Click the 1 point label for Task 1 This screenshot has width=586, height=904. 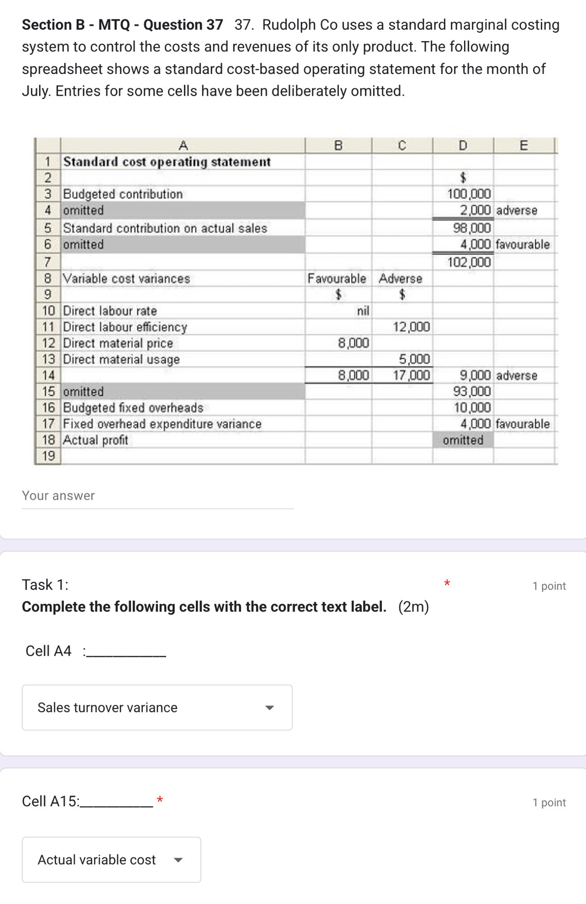548,585
